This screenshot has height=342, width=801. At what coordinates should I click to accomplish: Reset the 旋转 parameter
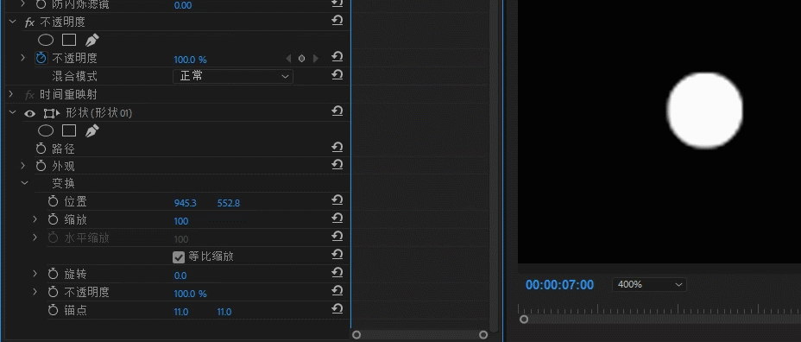(x=337, y=272)
